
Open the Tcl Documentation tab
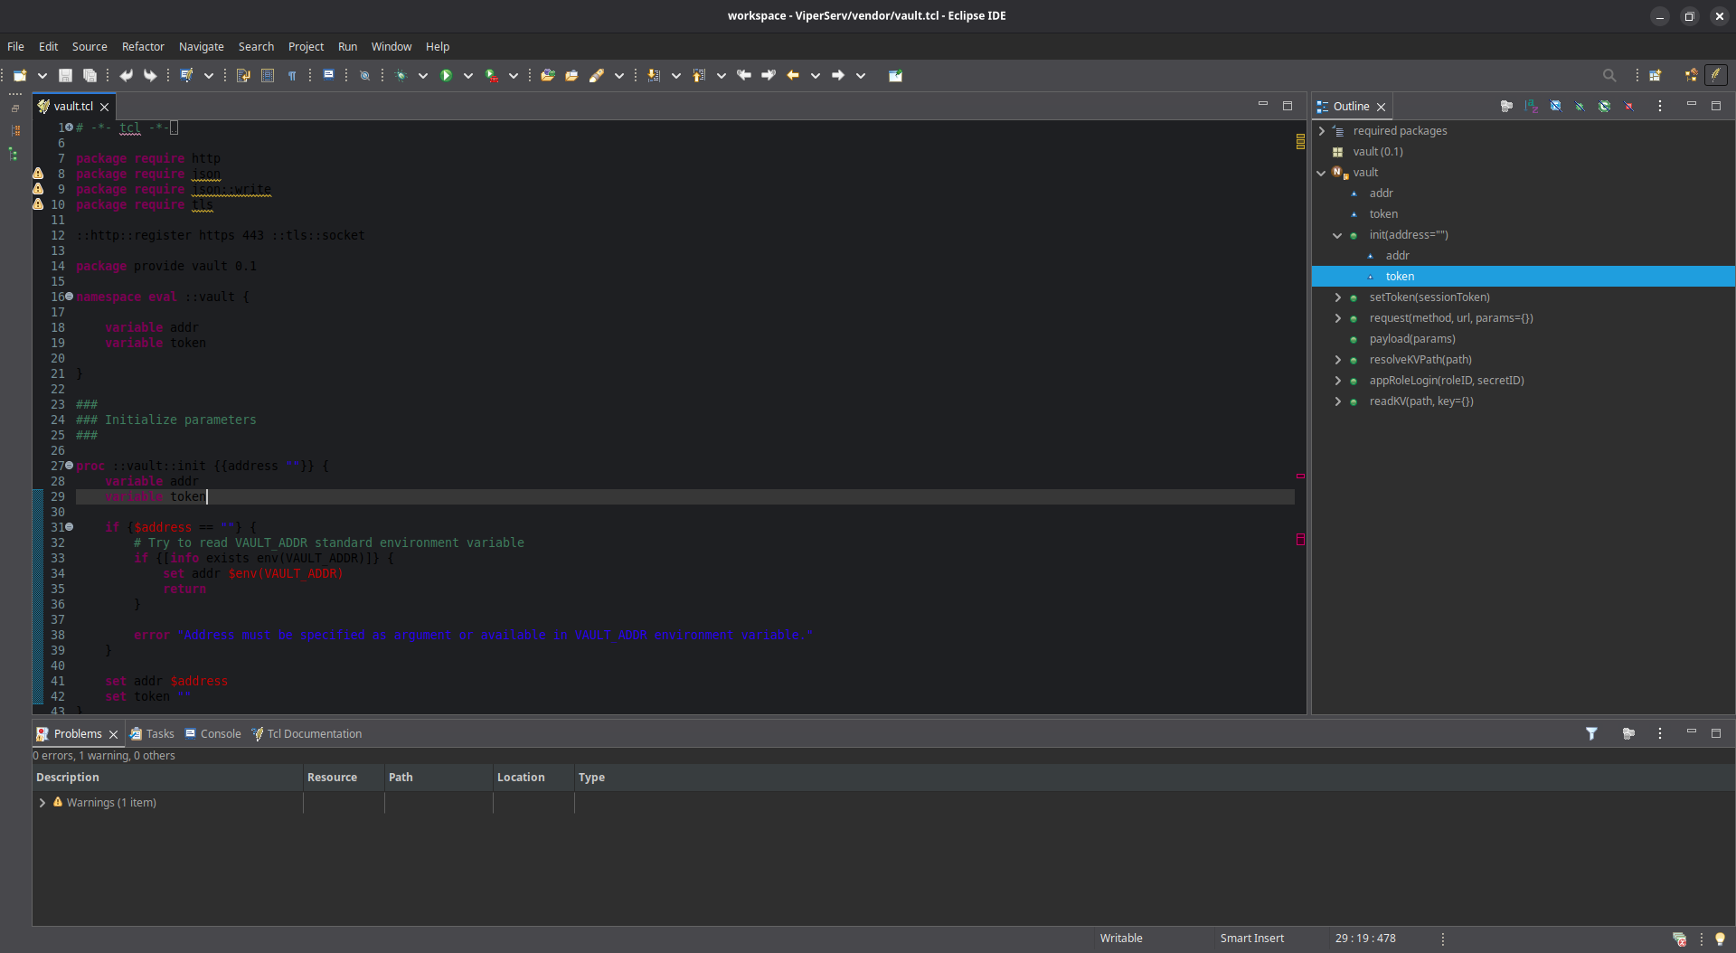click(314, 734)
